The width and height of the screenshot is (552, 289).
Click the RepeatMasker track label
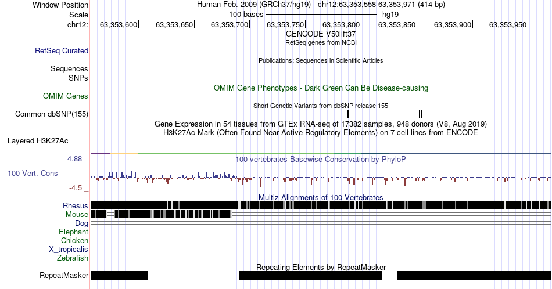[64, 275]
